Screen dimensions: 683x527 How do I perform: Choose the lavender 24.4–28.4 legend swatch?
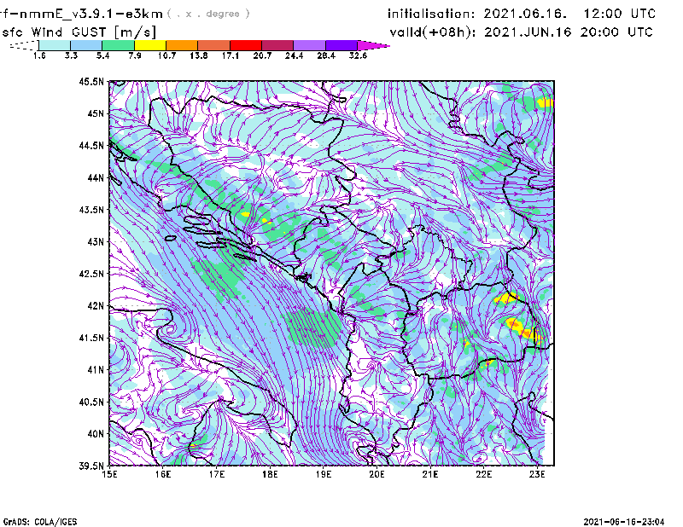(309, 45)
